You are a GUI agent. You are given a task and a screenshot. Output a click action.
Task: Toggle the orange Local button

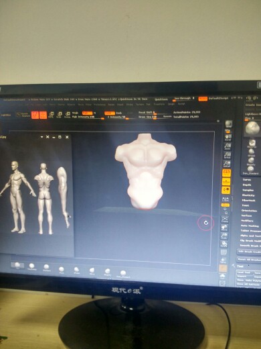(226, 190)
